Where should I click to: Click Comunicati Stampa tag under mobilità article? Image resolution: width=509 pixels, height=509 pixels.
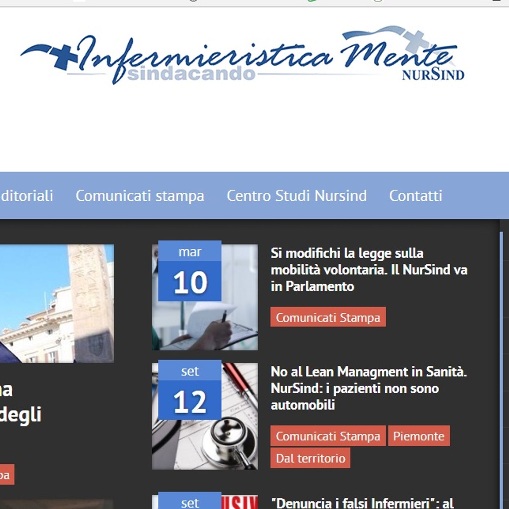pos(328,317)
